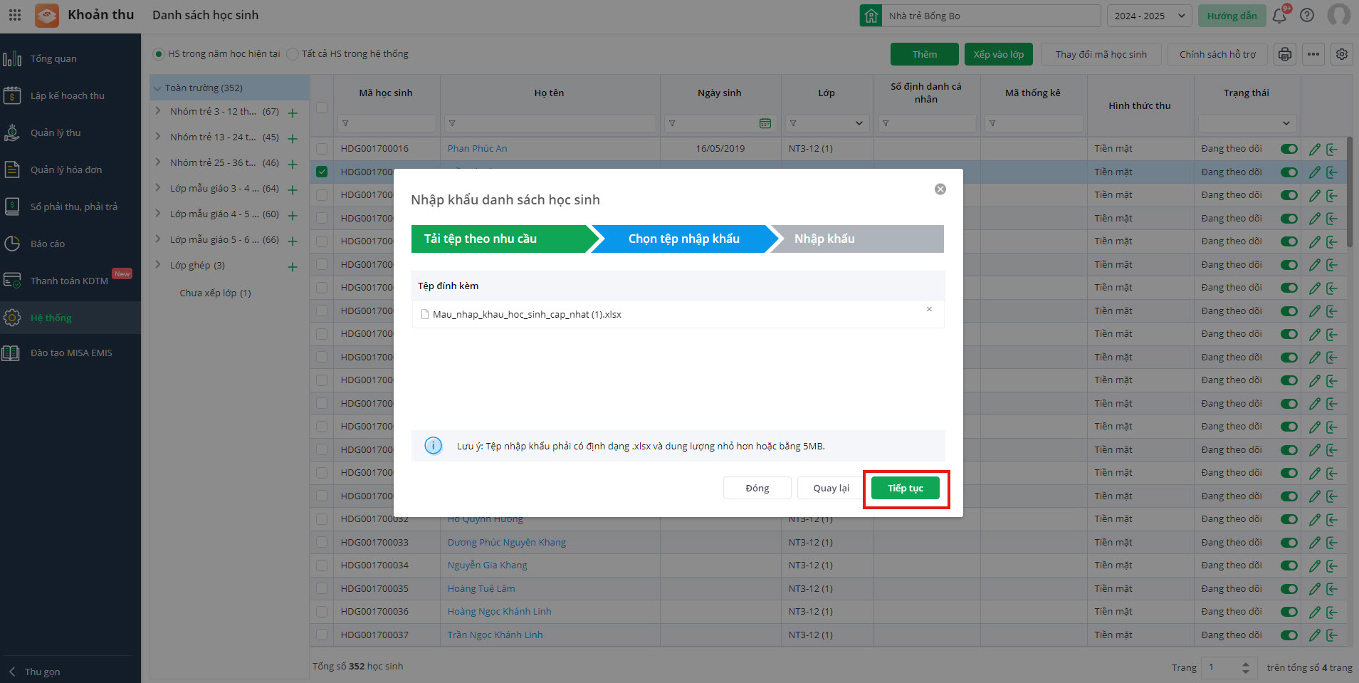Add class under Nhóm trẻ 13 - 24 t... plus icon
This screenshot has height=683, width=1359.
click(293, 138)
